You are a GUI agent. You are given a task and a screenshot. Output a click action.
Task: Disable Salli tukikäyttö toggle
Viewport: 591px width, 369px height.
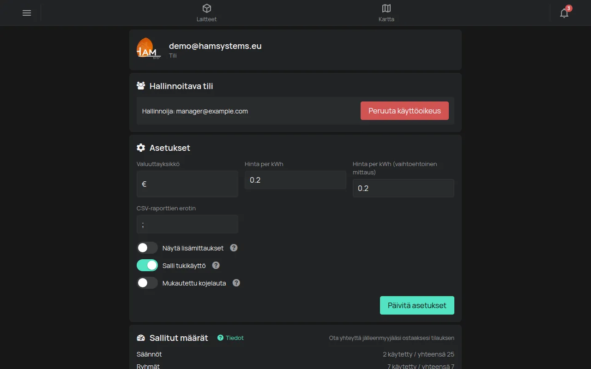click(147, 265)
